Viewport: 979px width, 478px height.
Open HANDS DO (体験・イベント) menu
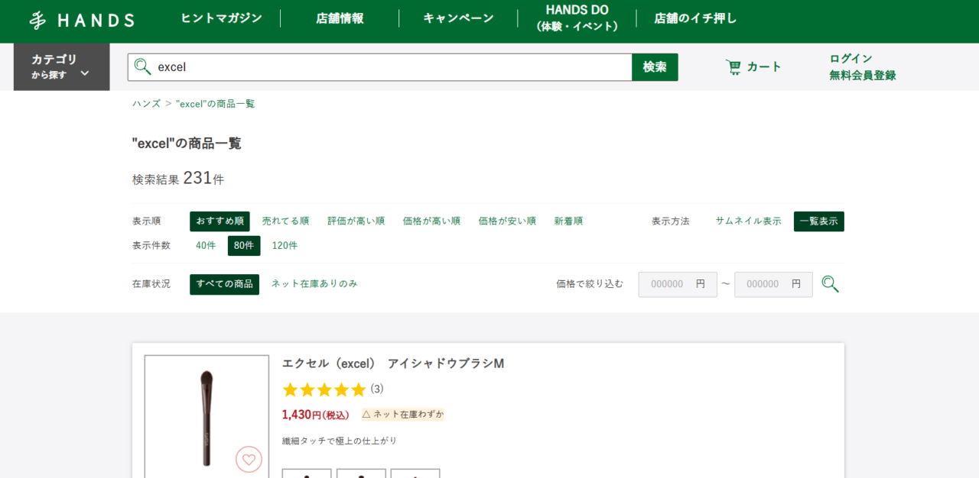point(577,18)
